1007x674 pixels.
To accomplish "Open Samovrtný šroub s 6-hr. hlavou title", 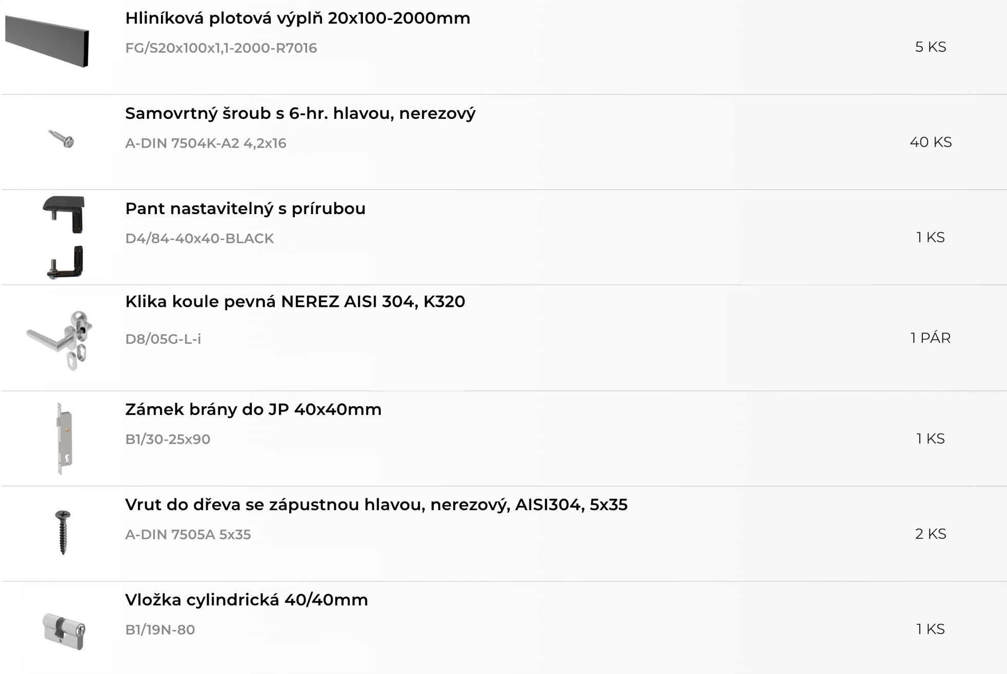I will 300,114.
